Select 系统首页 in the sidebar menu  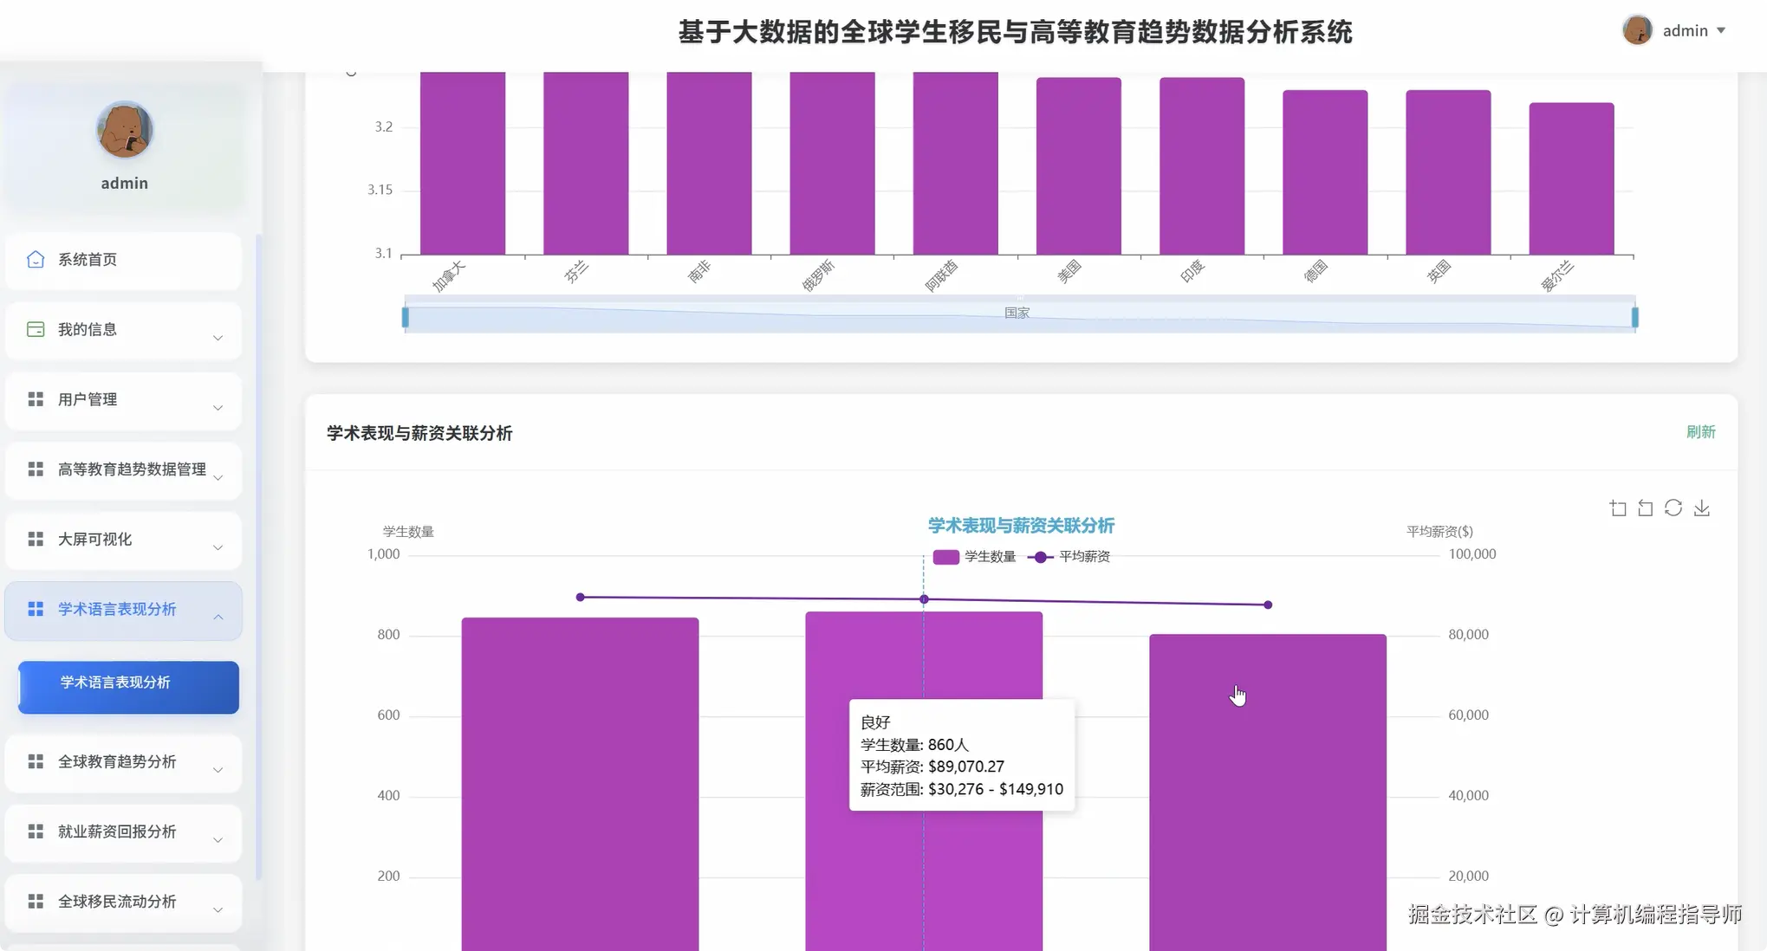pos(87,258)
